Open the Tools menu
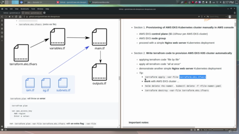 click(33, 9)
